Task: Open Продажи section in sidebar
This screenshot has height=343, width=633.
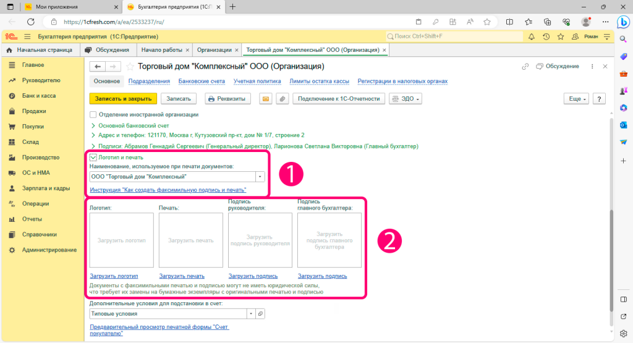Action: [x=34, y=111]
